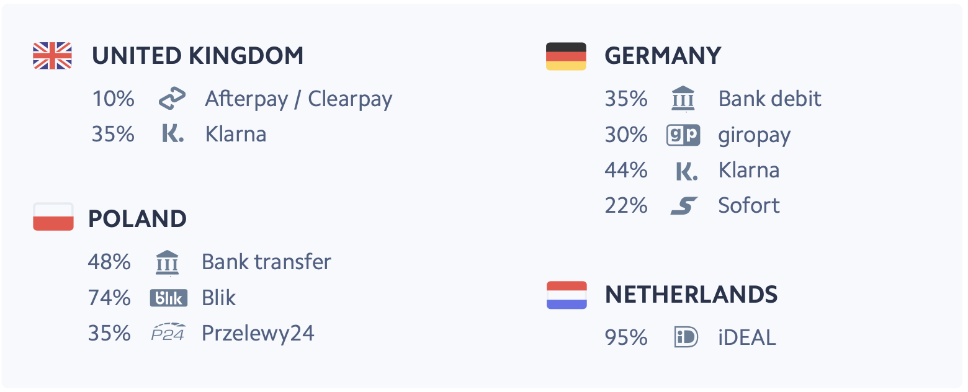968x392 pixels.
Task: Click the Sofort logo icon
Action: (684, 205)
